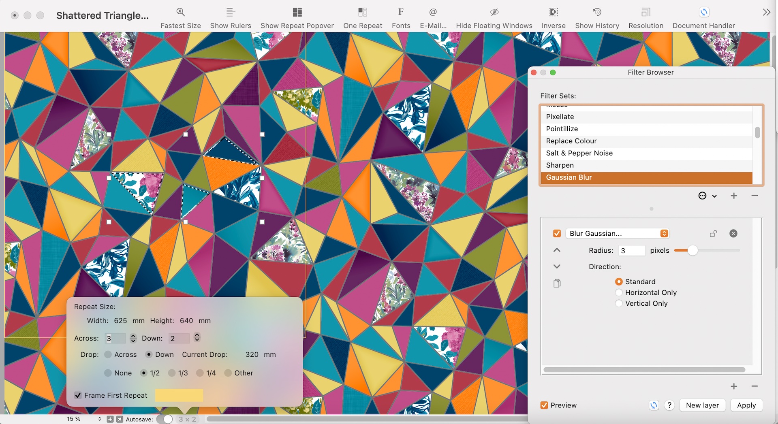This screenshot has width=778, height=424.
Task: Open Filter Browser help question mark
Action: coord(669,405)
